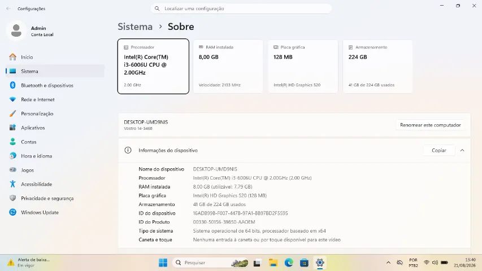Open the Windows Start button
The image size is (482, 271).
[163, 263]
